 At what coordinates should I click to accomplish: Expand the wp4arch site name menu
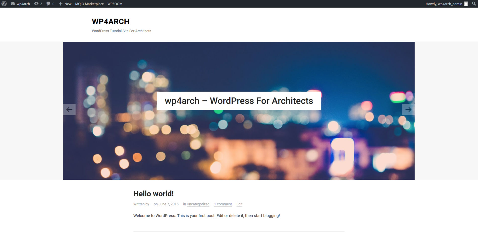click(x=23, y=4)
